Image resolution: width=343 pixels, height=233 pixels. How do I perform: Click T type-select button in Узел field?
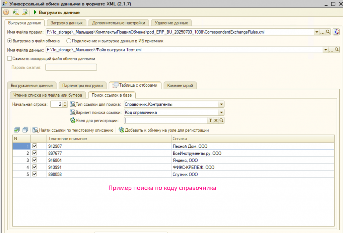coord(210,120)
